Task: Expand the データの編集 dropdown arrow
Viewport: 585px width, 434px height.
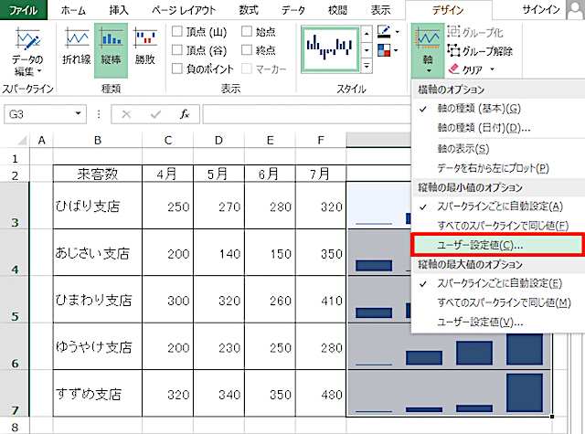Action: pos(39,71)
